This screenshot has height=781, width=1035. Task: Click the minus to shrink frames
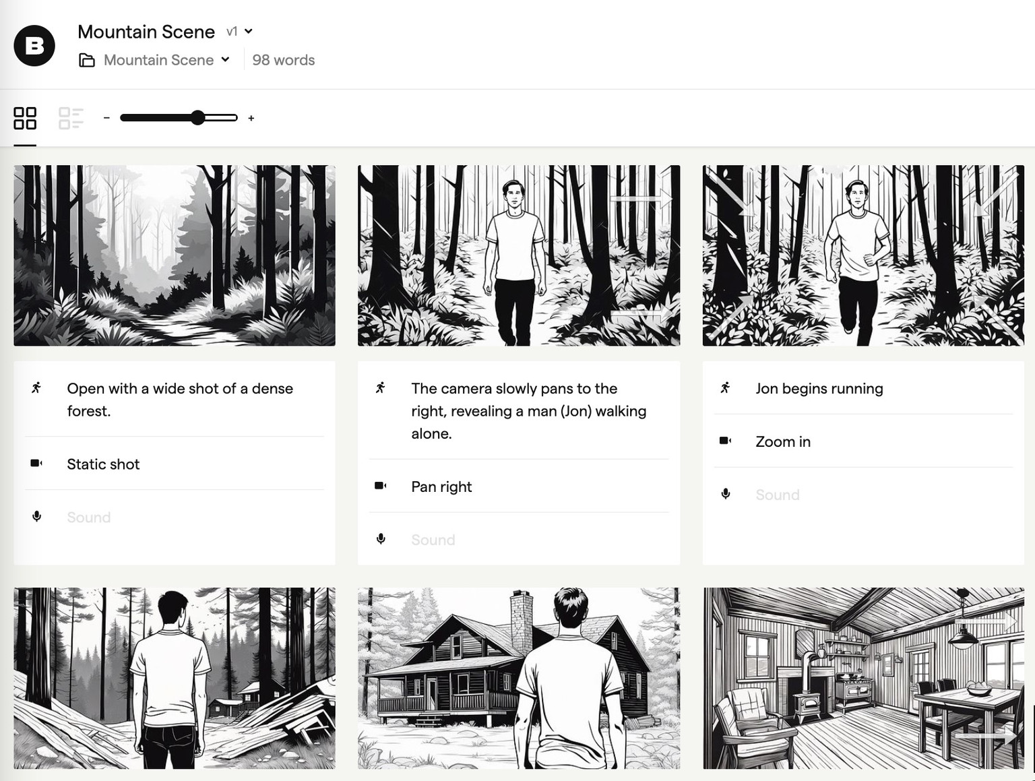coord(106,118)
